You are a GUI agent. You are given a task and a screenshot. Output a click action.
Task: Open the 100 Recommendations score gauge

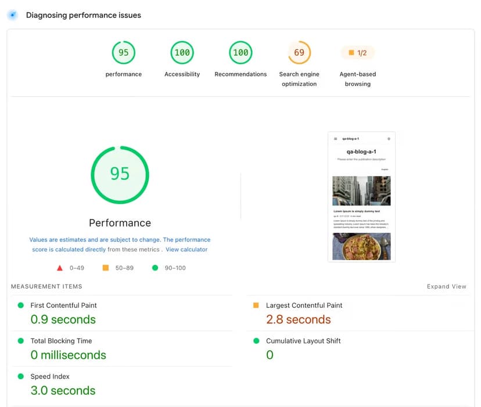pos(240,52)
